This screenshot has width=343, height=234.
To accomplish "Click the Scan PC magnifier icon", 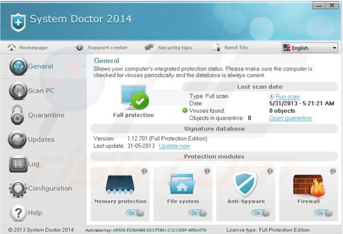I will point(18,90).
